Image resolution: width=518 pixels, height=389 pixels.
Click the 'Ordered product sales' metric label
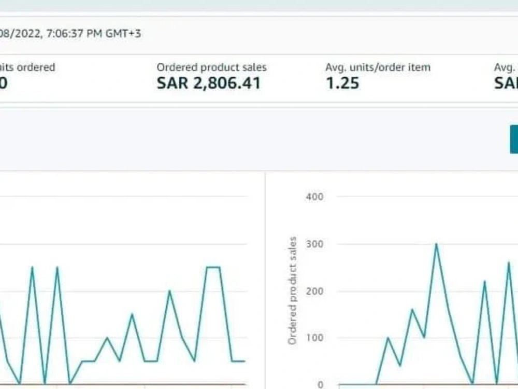(x=211, y=67)
